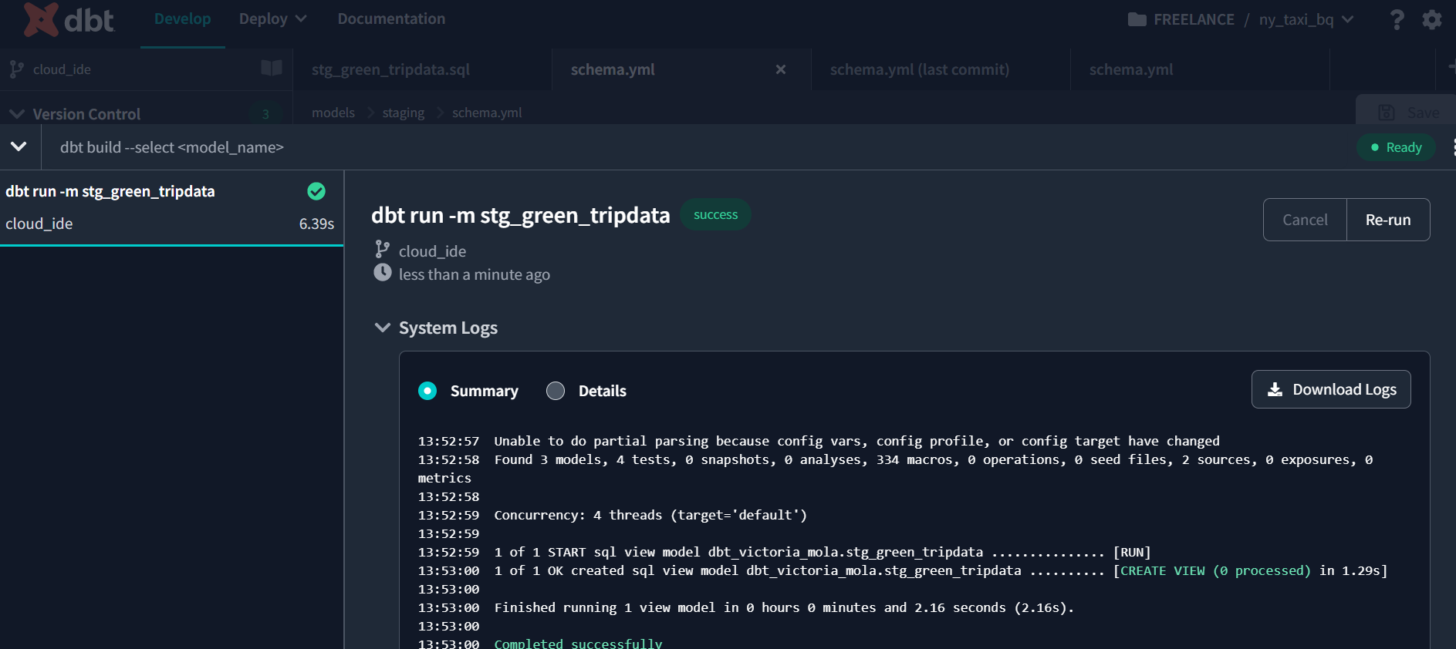Click 'less than a minute ago' timestamp

point(475,274)
